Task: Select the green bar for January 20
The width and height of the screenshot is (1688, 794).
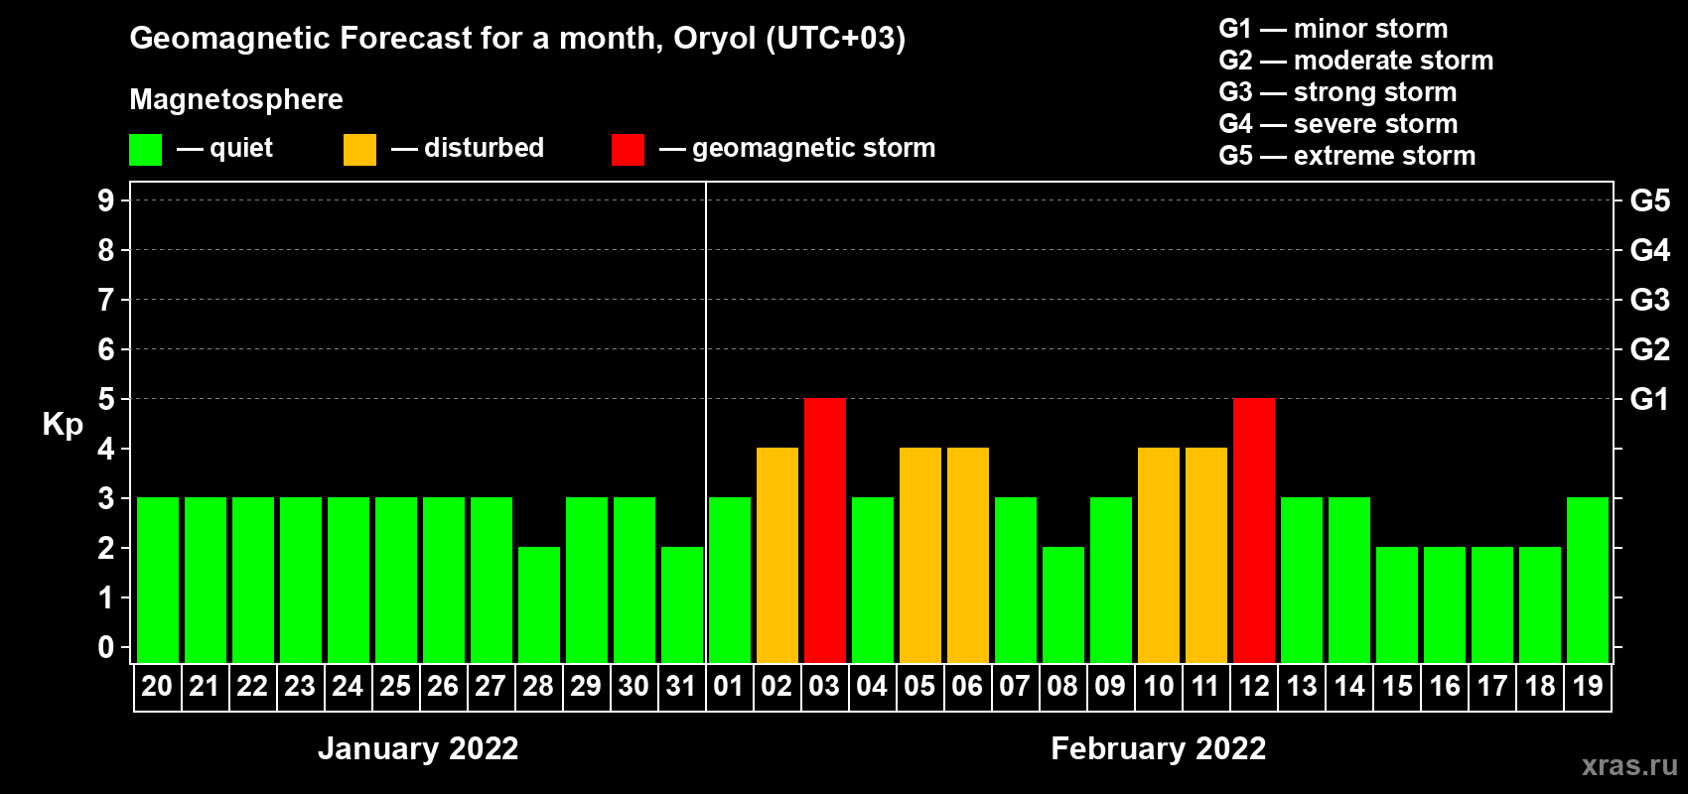Action: tap(158, 580)
